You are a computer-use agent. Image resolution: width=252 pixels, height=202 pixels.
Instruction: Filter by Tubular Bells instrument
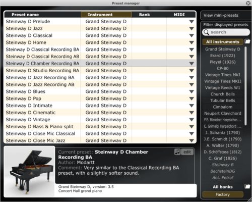[x=223, y=100]
